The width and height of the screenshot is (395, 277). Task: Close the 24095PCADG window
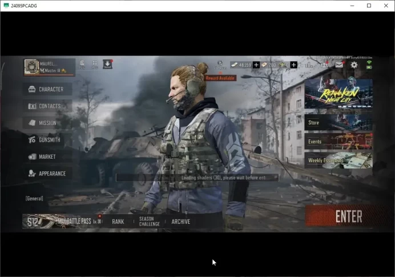tap(386, 6)
